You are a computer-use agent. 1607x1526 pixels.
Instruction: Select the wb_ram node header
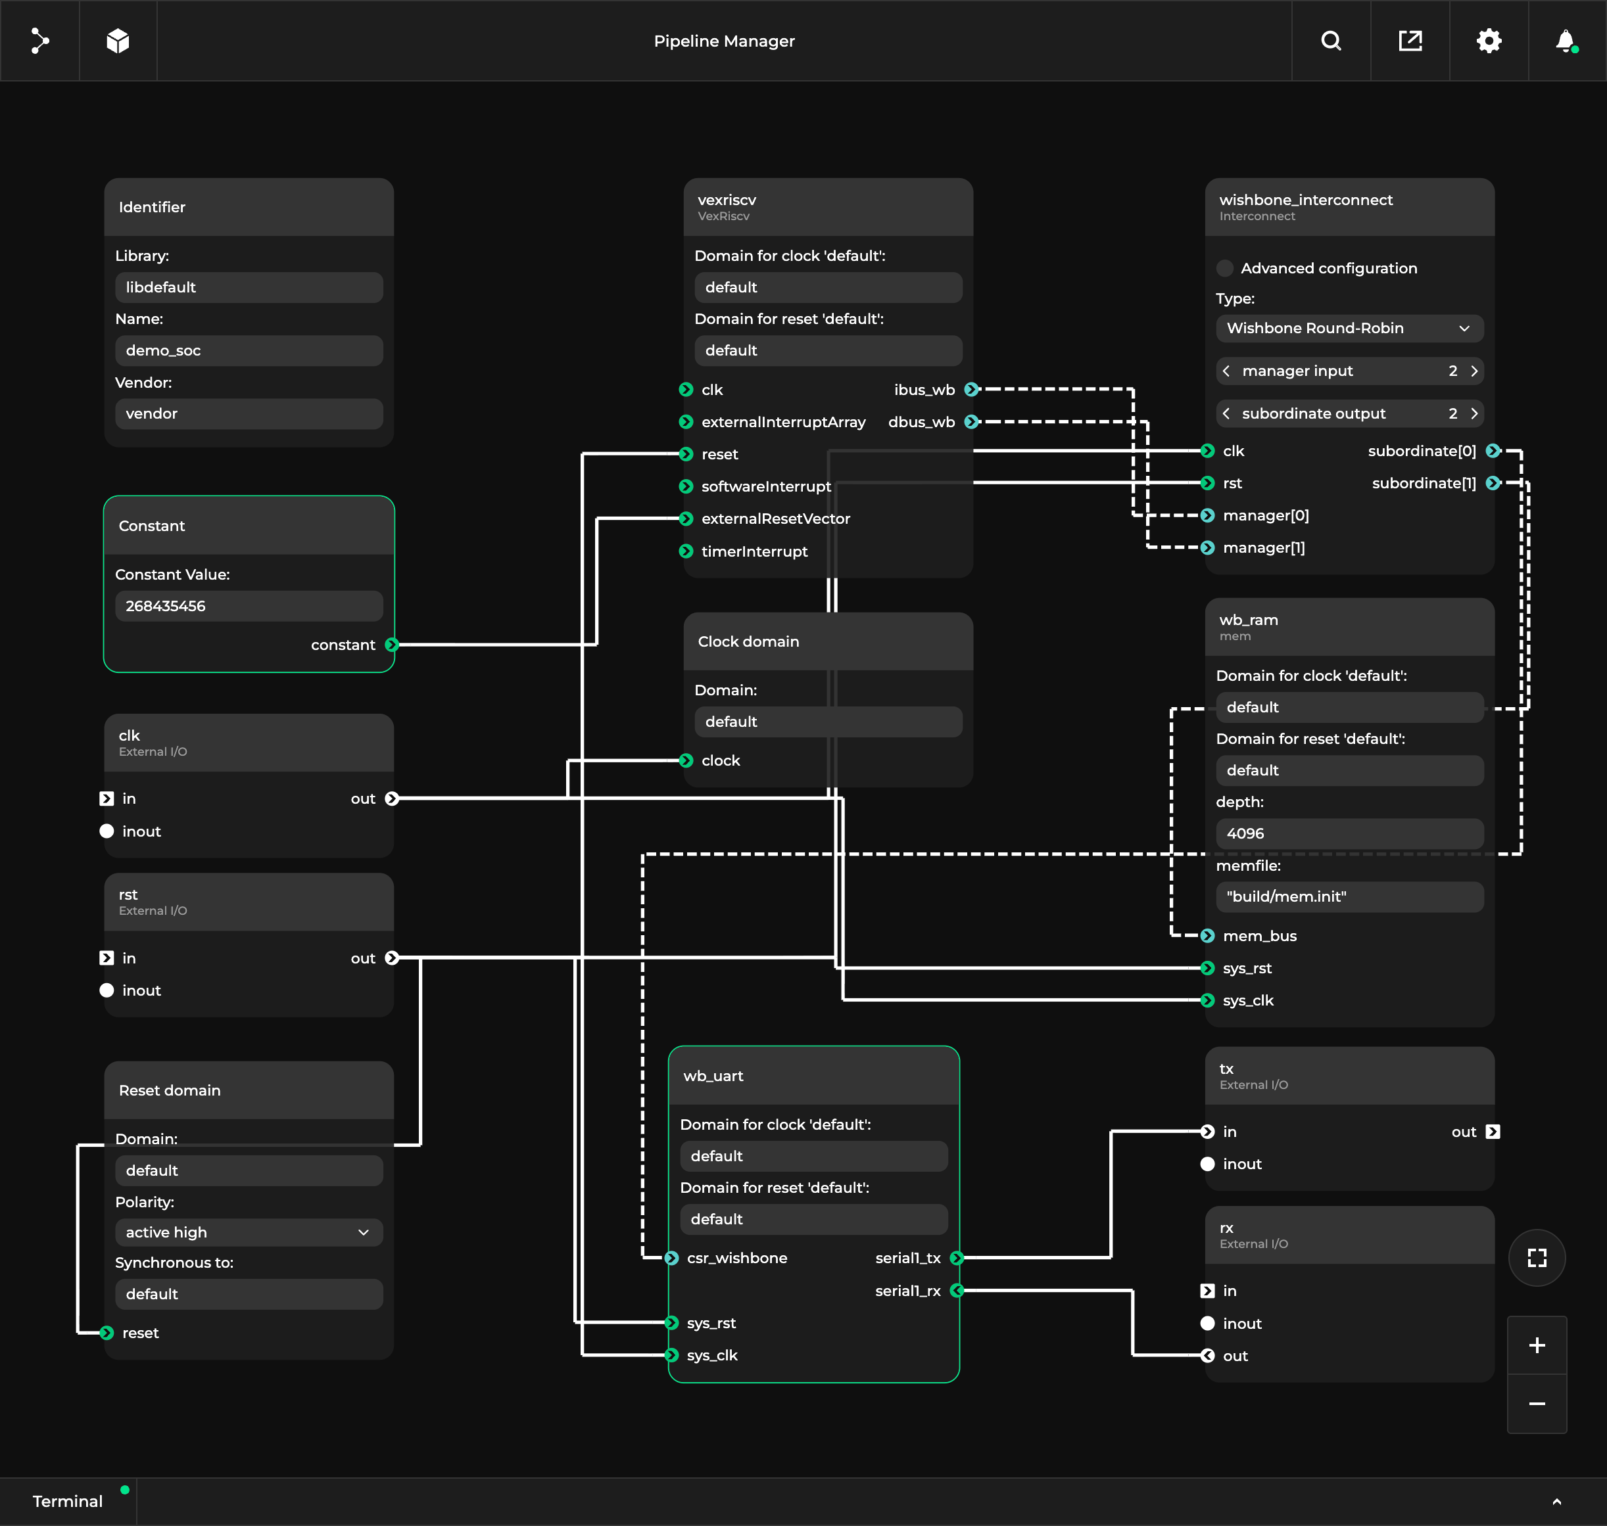point(1350,627)
